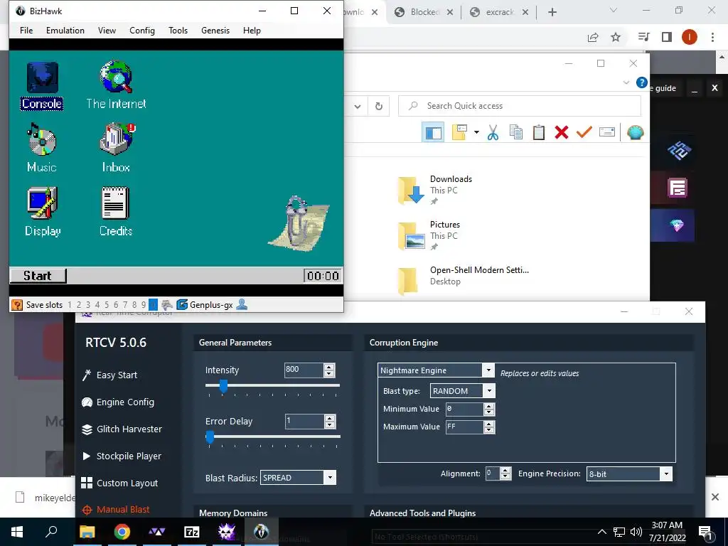Click Manual Blast in RTCV sidebar
This screenshot has width=728, height=546.
(116, 510)
